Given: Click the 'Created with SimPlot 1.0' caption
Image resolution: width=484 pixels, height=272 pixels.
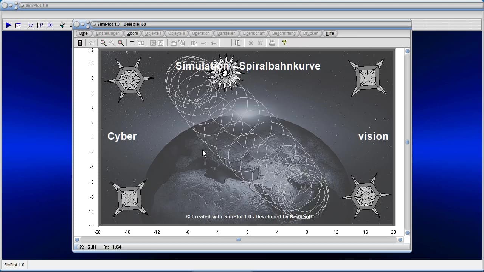Looking at the screenshot, I should (x=249, y=216).
